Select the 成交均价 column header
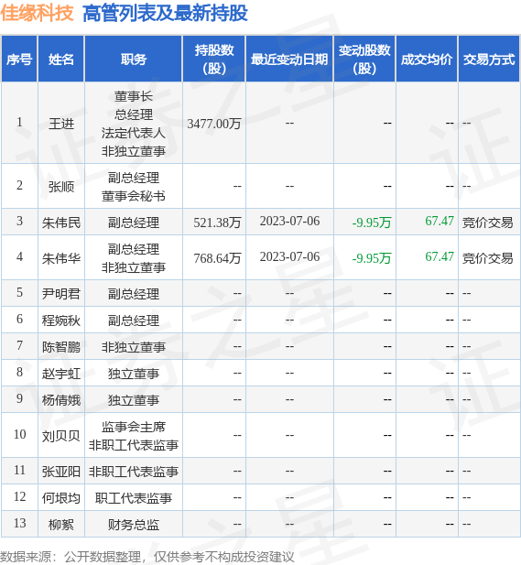This screenshot has height=565, width=521. pos(427,60)
